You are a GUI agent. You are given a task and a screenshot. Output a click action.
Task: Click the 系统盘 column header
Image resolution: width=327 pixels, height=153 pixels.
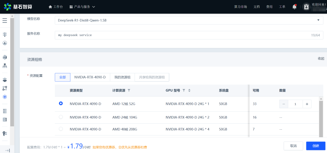coord(224,90)
